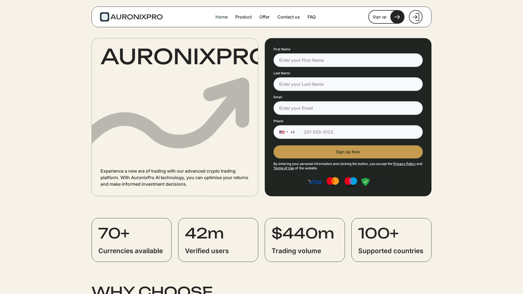Viewport: 523px width, 294px height.
Task: Click the rising arrow hero graphic
Action: tap(171, 113)
